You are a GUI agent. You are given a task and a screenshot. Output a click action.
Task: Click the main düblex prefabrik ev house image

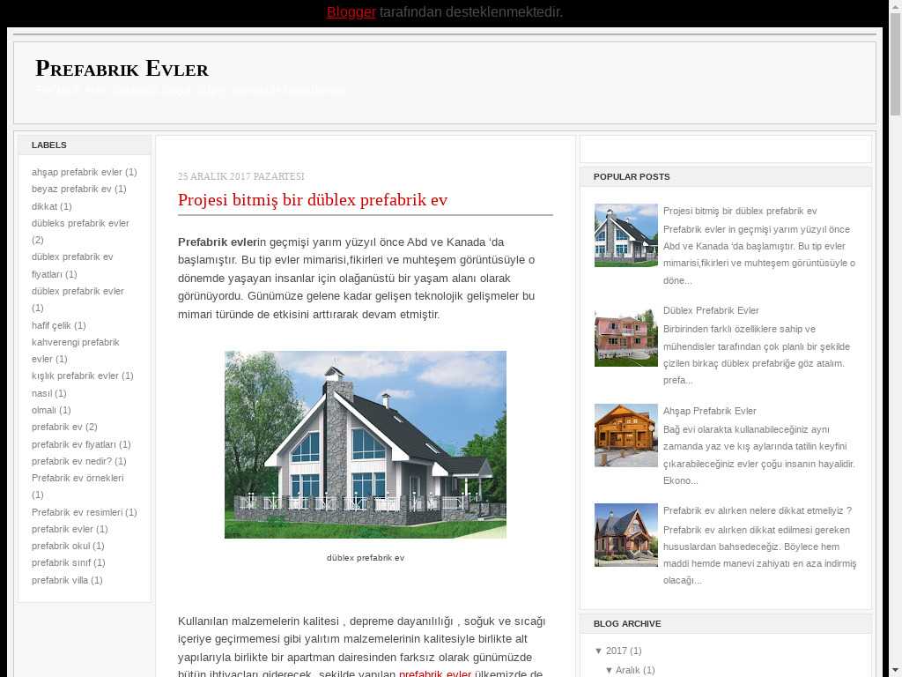(x=365, y=444)
